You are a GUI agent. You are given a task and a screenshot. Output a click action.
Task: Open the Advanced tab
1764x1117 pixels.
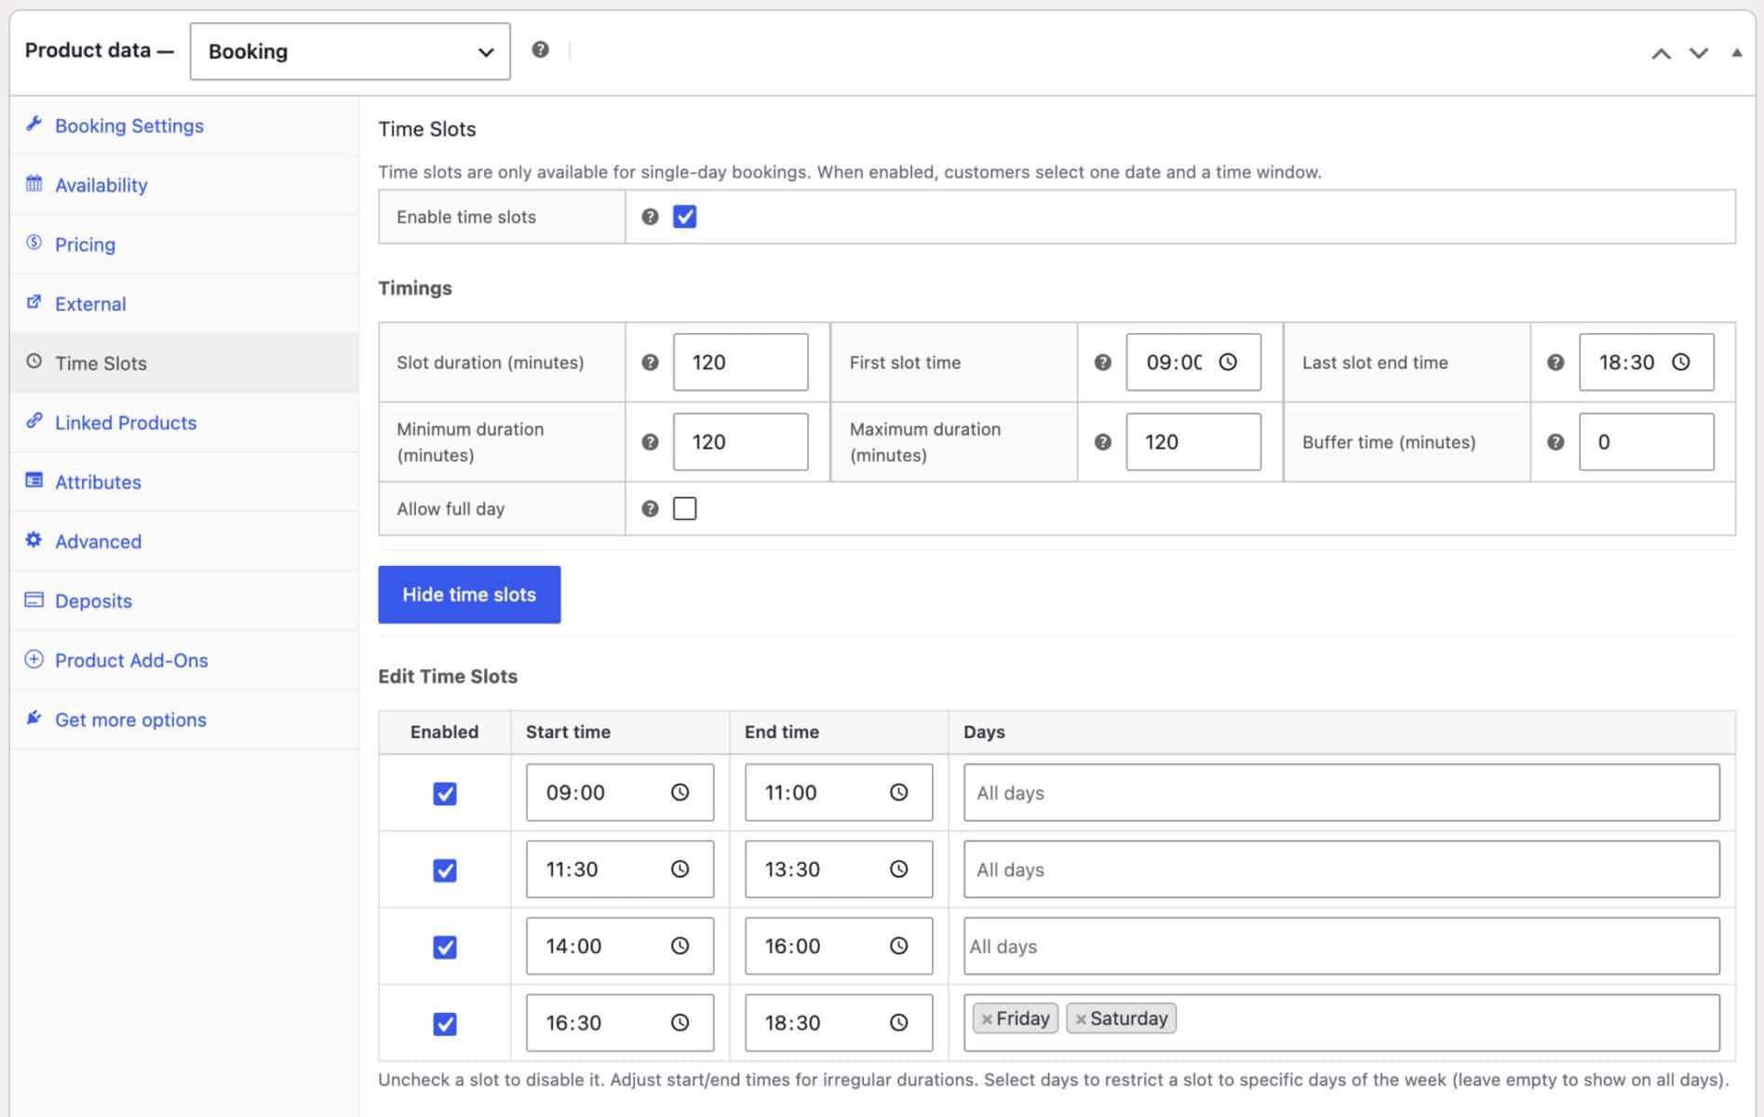183,542
